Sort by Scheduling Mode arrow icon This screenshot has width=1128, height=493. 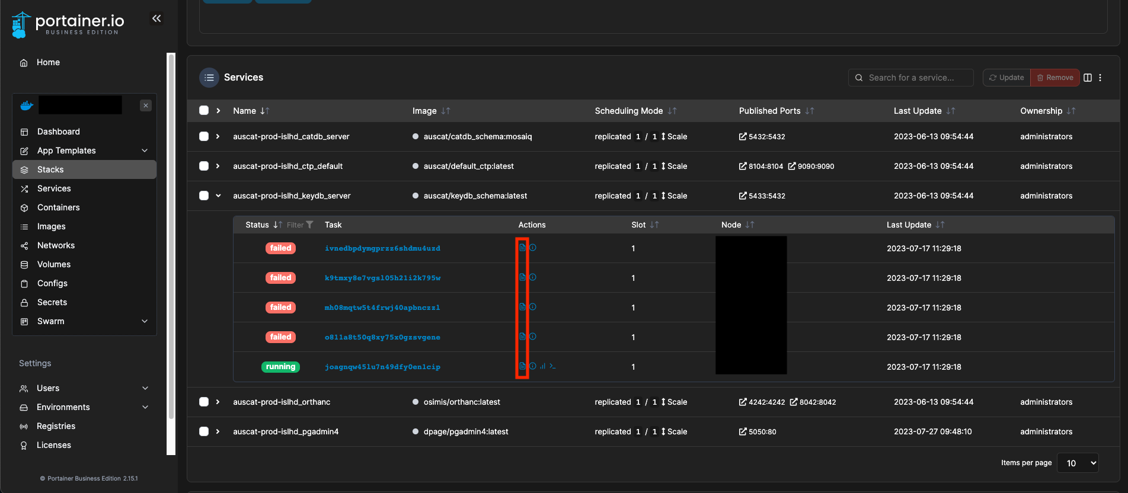672,111
